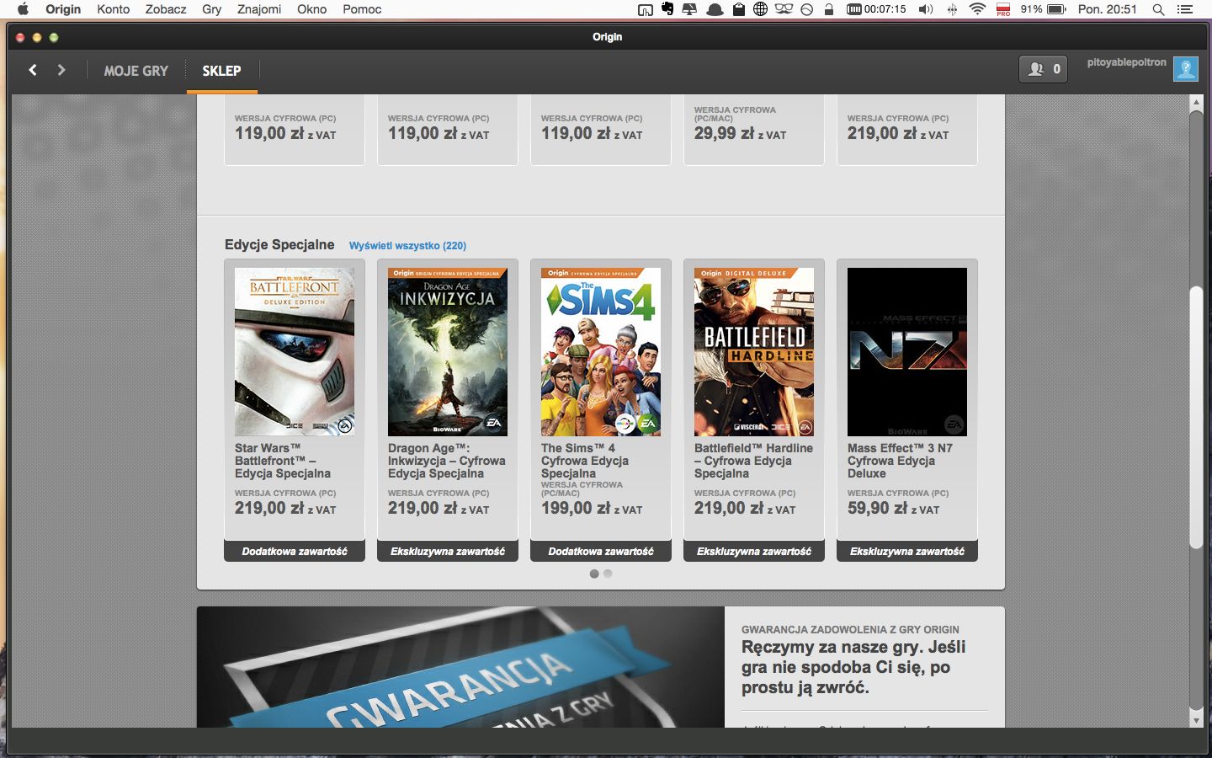Click the padlock menu bar icon

pyautogui.click(x=828, y=9)
